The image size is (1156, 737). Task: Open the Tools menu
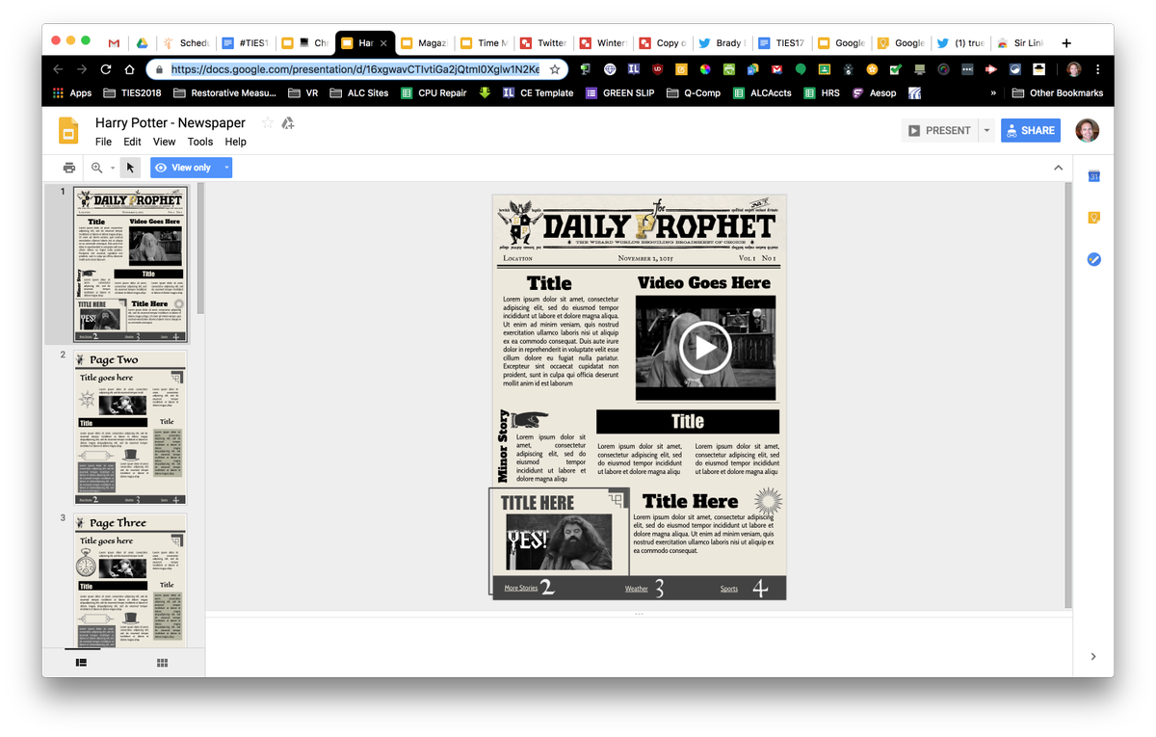pyautogui.click(x=200, y=142)
